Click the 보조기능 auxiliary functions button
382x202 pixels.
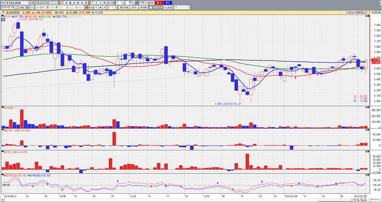[x=124, y=7]
